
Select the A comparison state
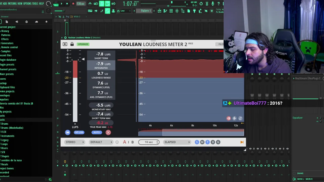(125, 142)
